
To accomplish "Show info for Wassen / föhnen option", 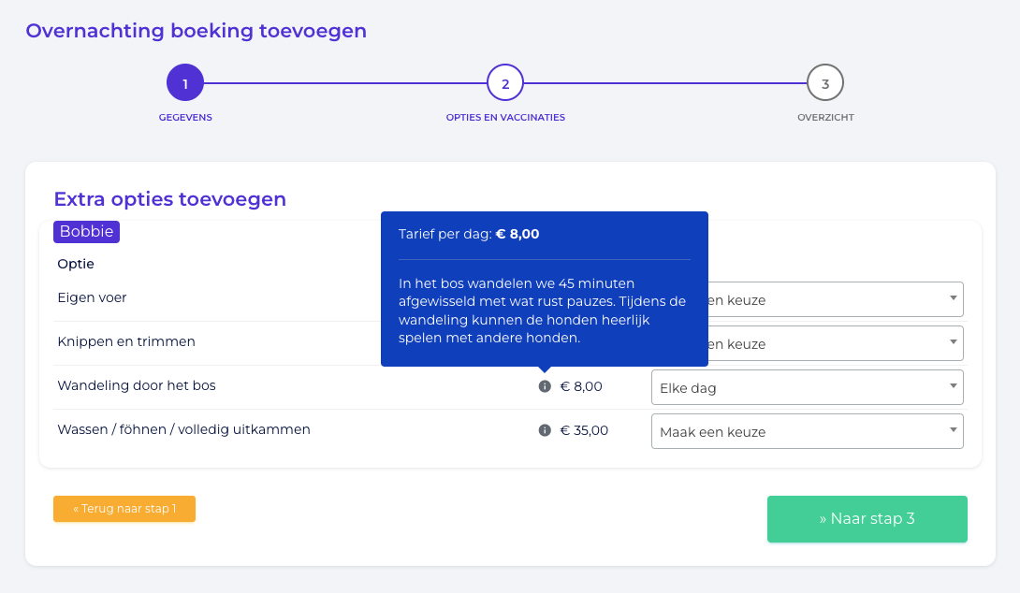I will pyautogui.click(x=546, y=430).
